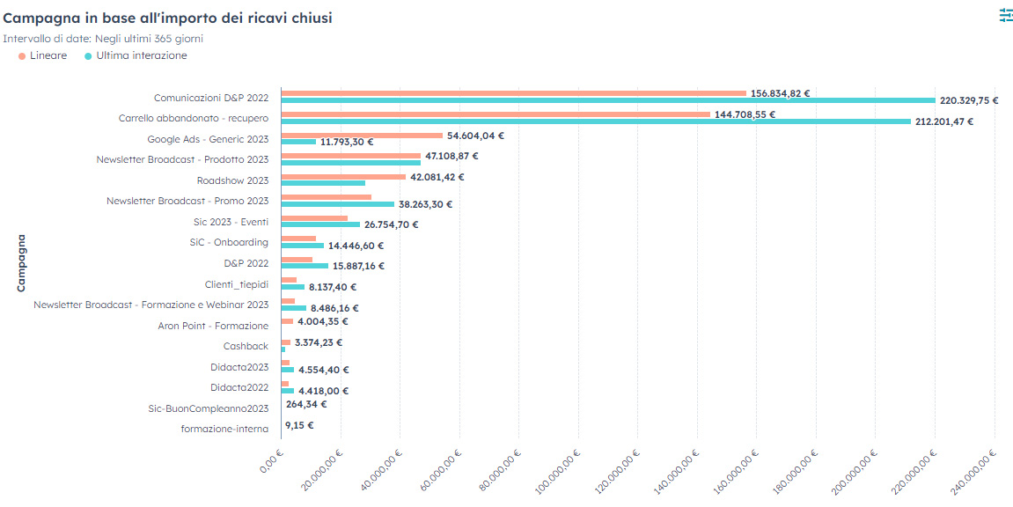
Task: Click the teal Ultima interazione legend dot
Action: point(88,55)
